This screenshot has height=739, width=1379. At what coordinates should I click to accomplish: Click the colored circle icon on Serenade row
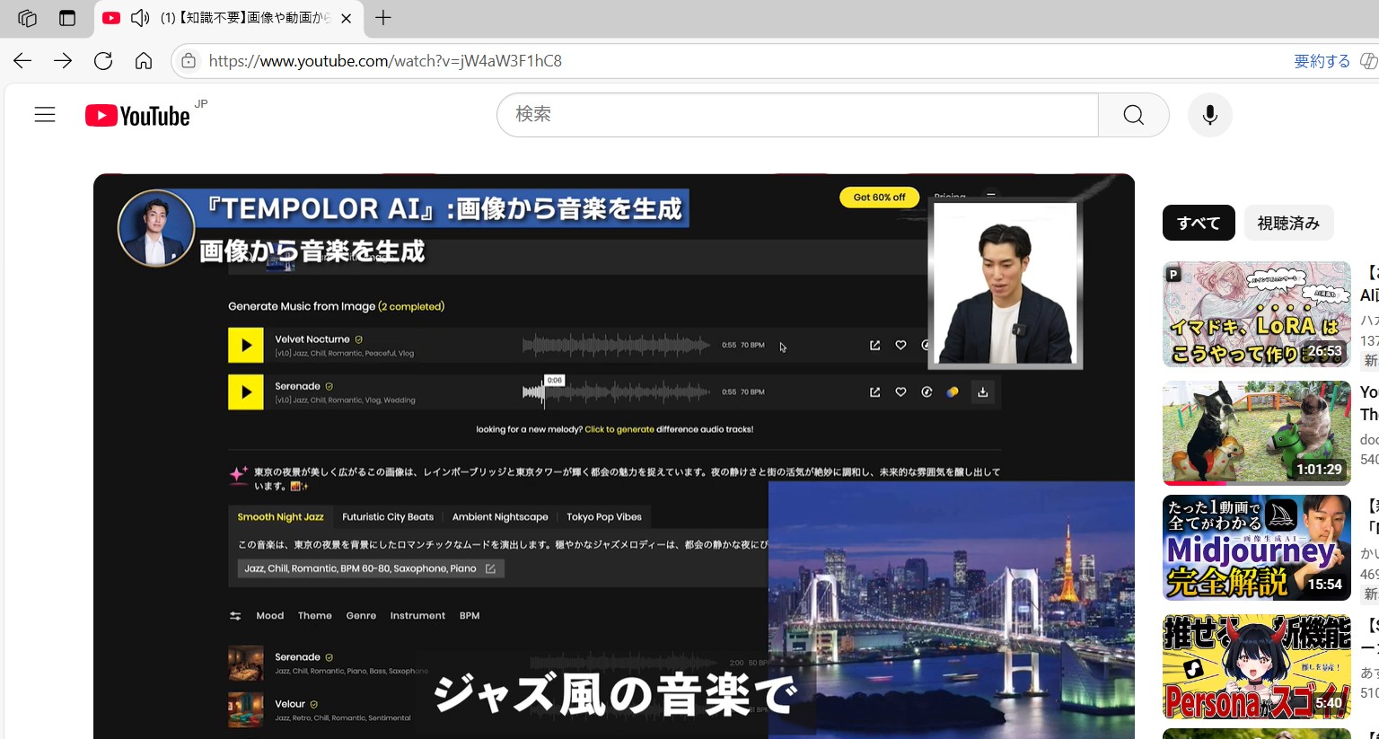tap(953, 391)
